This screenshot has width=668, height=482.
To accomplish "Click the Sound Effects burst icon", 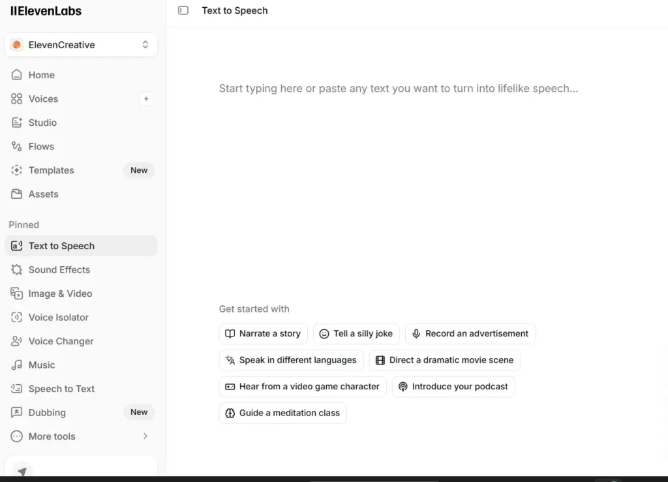I will [x=16, y=270].
